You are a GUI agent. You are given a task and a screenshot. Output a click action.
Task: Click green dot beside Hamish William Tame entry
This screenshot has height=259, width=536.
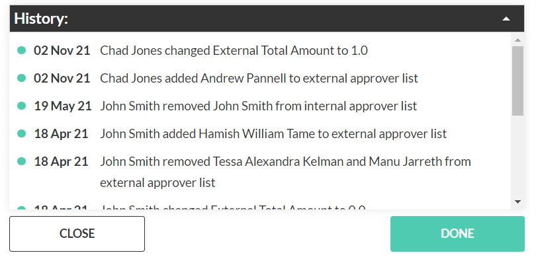coord(22,133)
